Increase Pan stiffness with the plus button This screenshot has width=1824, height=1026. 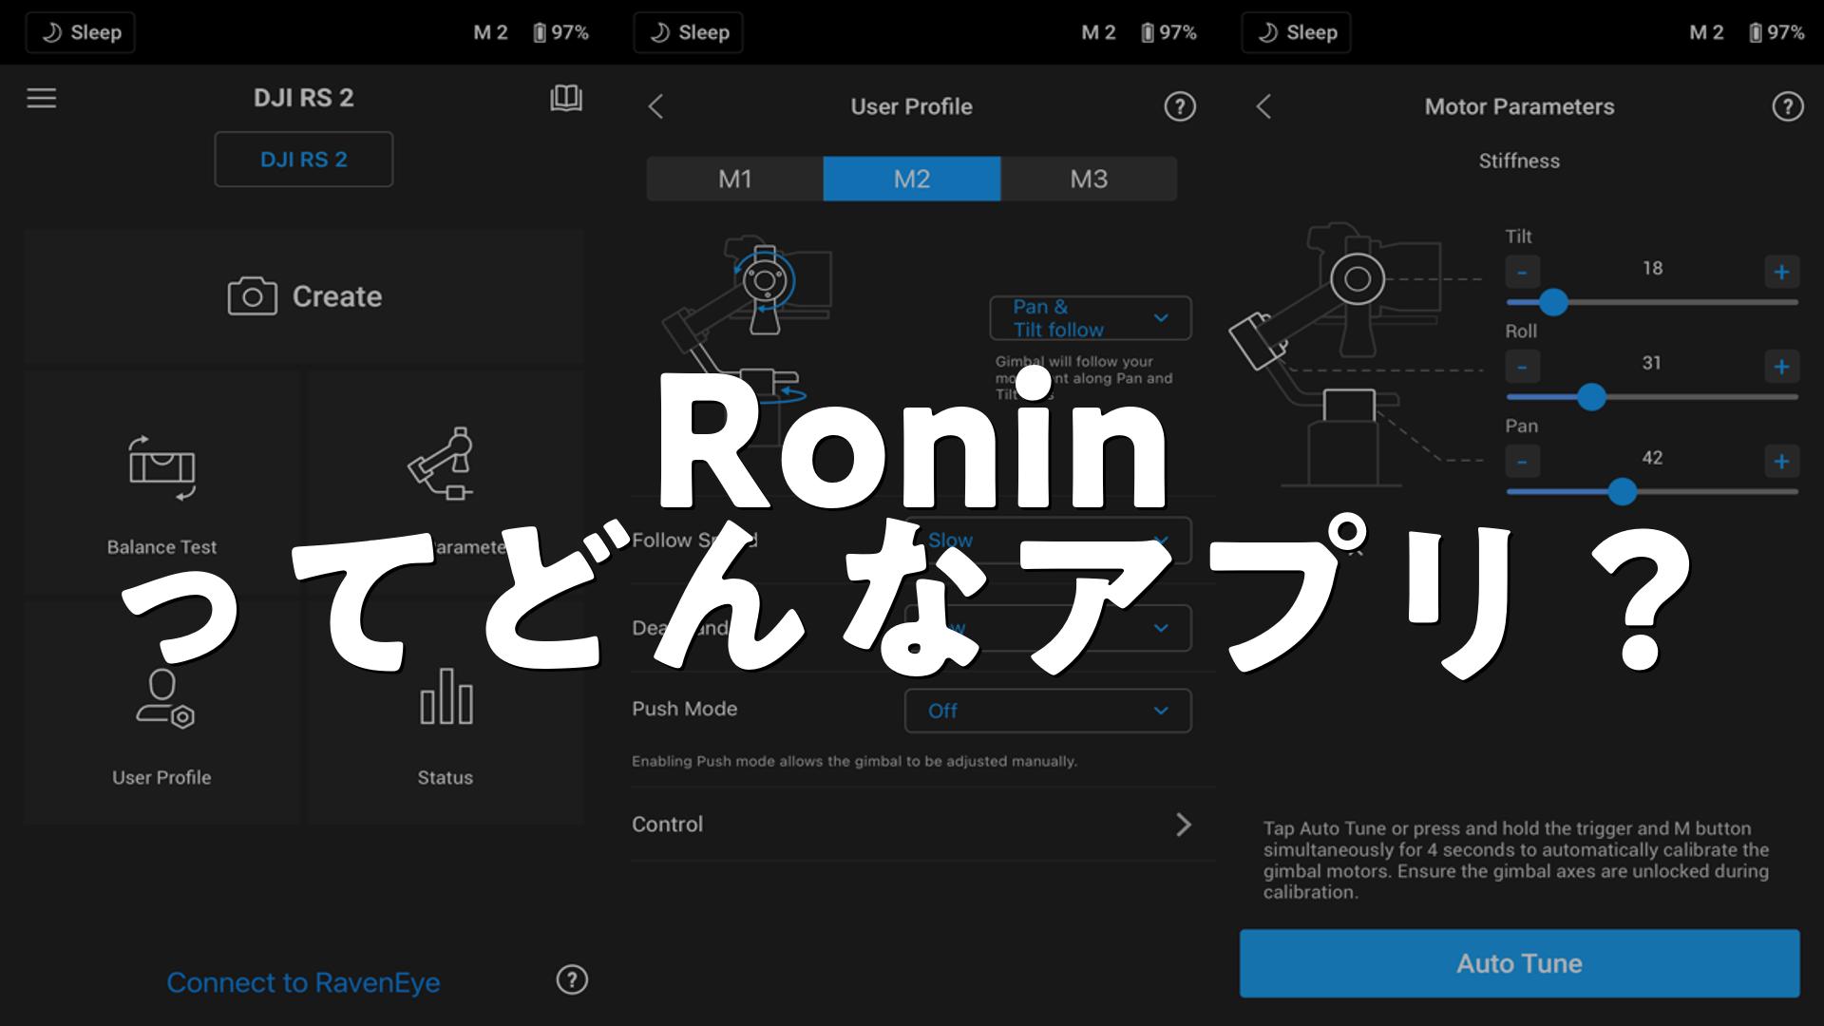(x=1781, y=462)
